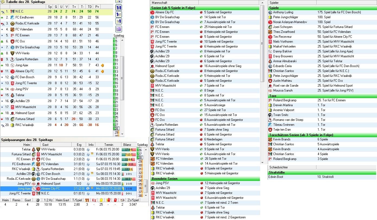The image size is (377, 220).
Task: Select the full 1:1 table view button with both digits bold
Action: pyautogui.click(x=119, y=8)
